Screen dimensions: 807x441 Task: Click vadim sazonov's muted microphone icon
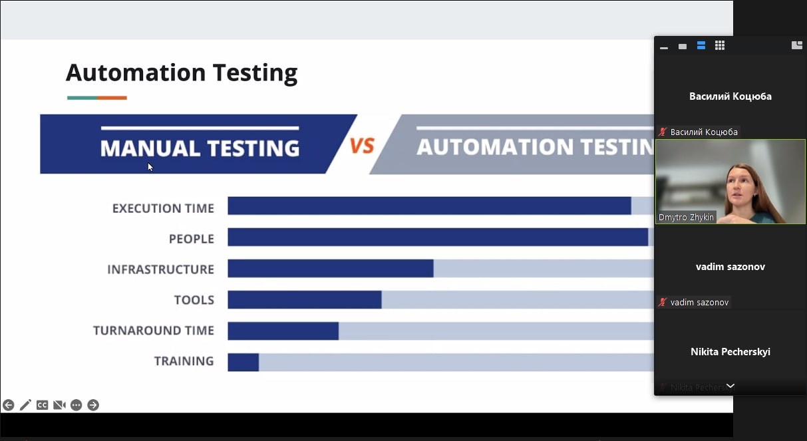click(x=662, y=302)
